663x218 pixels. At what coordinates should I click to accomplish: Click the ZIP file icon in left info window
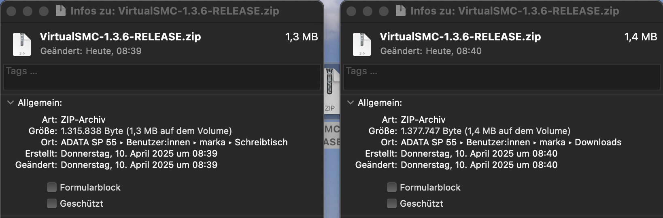pyautogui.click(x=22, y=44)
